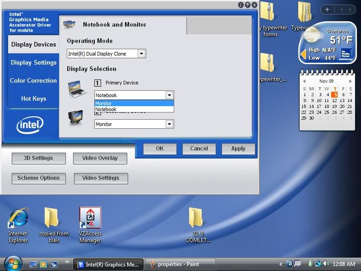Launch media player quick launch icon
361x271 pixels.
(x=43, y=264)
